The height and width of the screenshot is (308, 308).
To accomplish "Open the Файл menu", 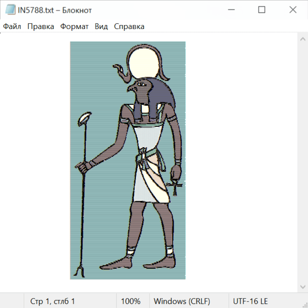I will [12, 26].
